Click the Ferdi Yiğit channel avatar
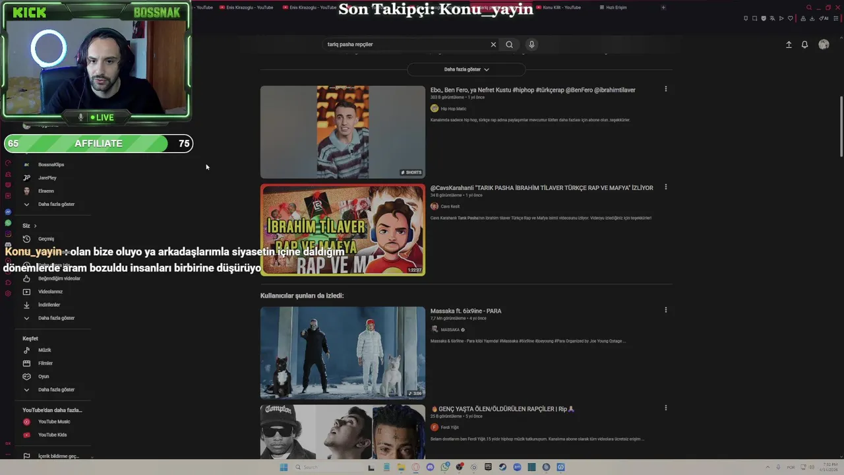This screenshot has height=475, width=844. (435, 427)
